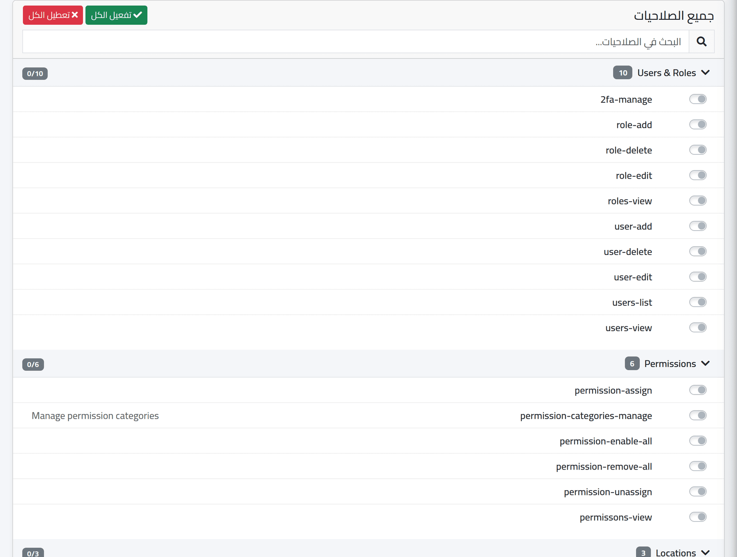
Task: Enable the role-delete permission switch
Action: pos(698,150)
